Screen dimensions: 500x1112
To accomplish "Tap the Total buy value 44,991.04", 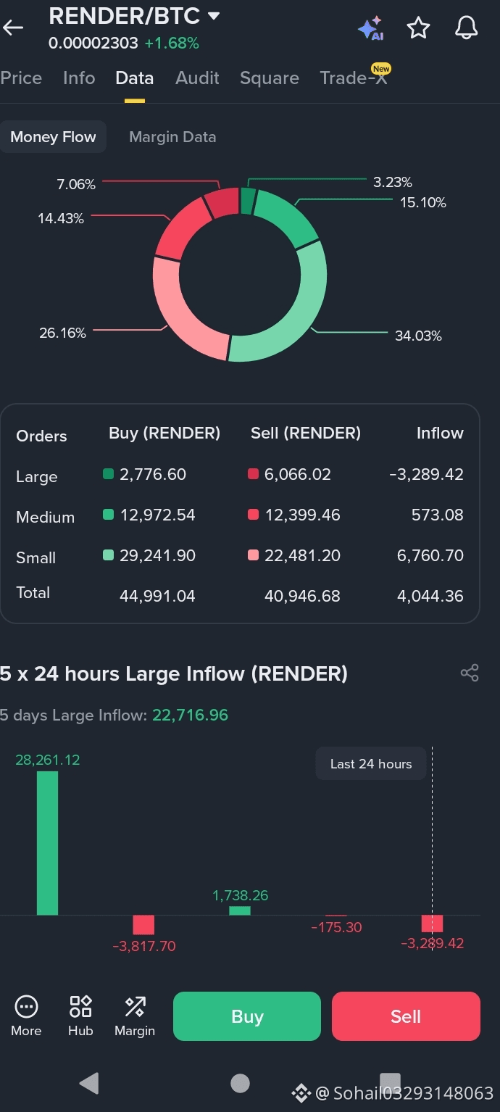I will (x=157, y=596).
